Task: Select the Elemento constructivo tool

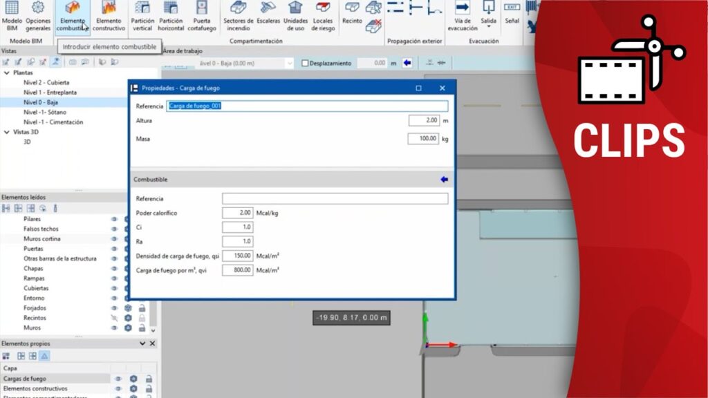Action: 109,16
